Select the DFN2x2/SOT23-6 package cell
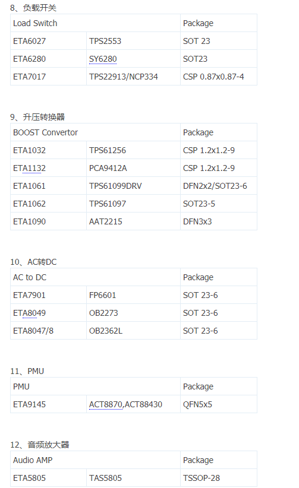299x488 pixels. pyautogui.click(x=219, y=186)
